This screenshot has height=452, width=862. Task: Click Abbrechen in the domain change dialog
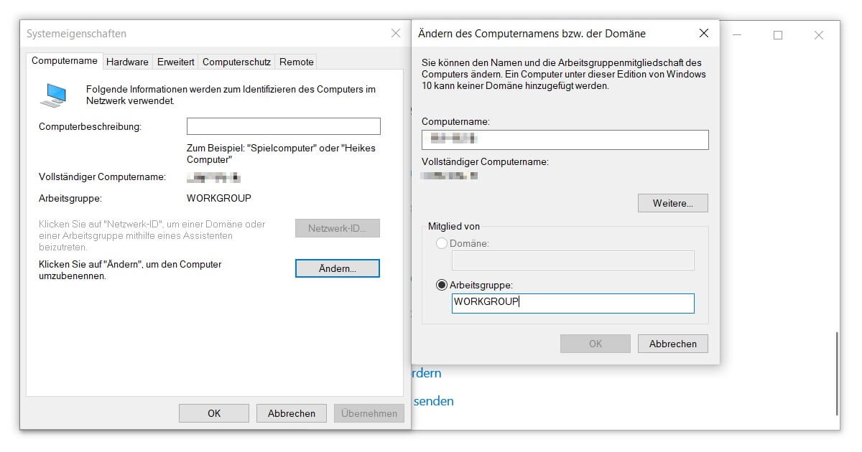(x=672, y=343)
